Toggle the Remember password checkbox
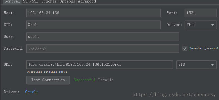This screenshot has height=100, width=219. tap(185, 48)
